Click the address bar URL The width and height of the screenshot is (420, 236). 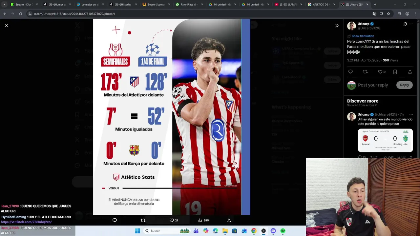(74, 14)
